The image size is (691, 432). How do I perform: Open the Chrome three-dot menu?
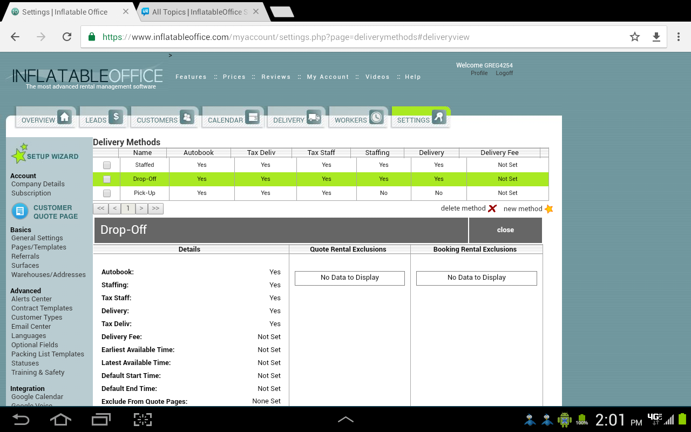tap(679, 37)
